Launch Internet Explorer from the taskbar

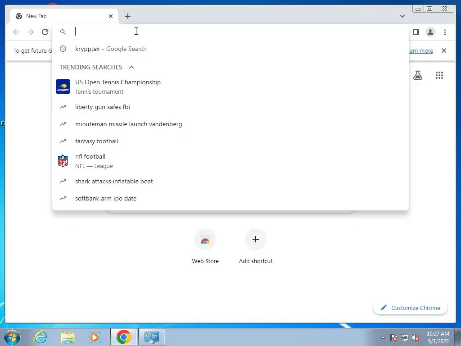[40, 337]
